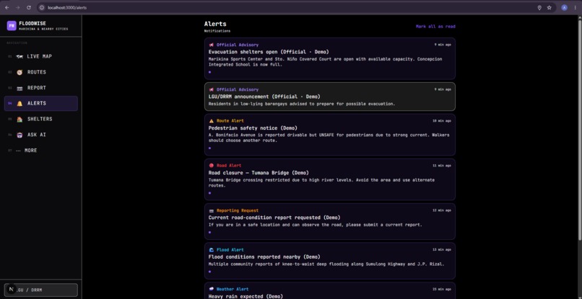Open the browser profile avatar
This screenshot has height=299, width=582.
tap(564, 7)
